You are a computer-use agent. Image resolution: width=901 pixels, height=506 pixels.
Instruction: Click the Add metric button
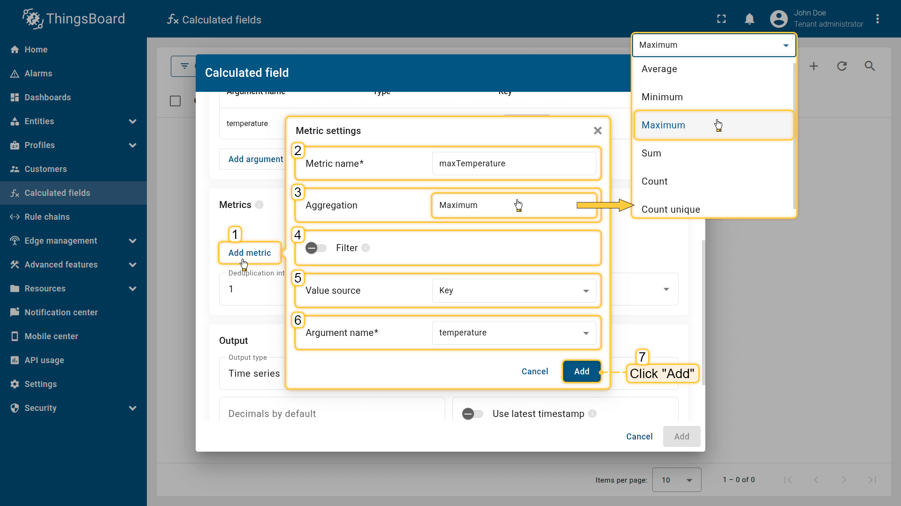pos(249,253)
